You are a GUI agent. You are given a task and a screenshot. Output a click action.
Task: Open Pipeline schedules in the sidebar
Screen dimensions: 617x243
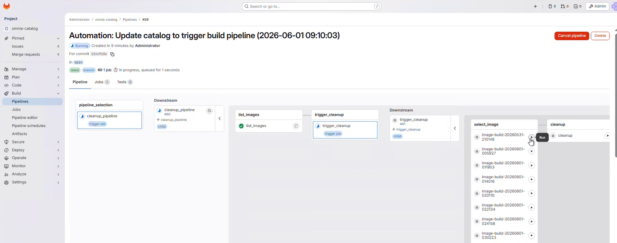point(32,126)
